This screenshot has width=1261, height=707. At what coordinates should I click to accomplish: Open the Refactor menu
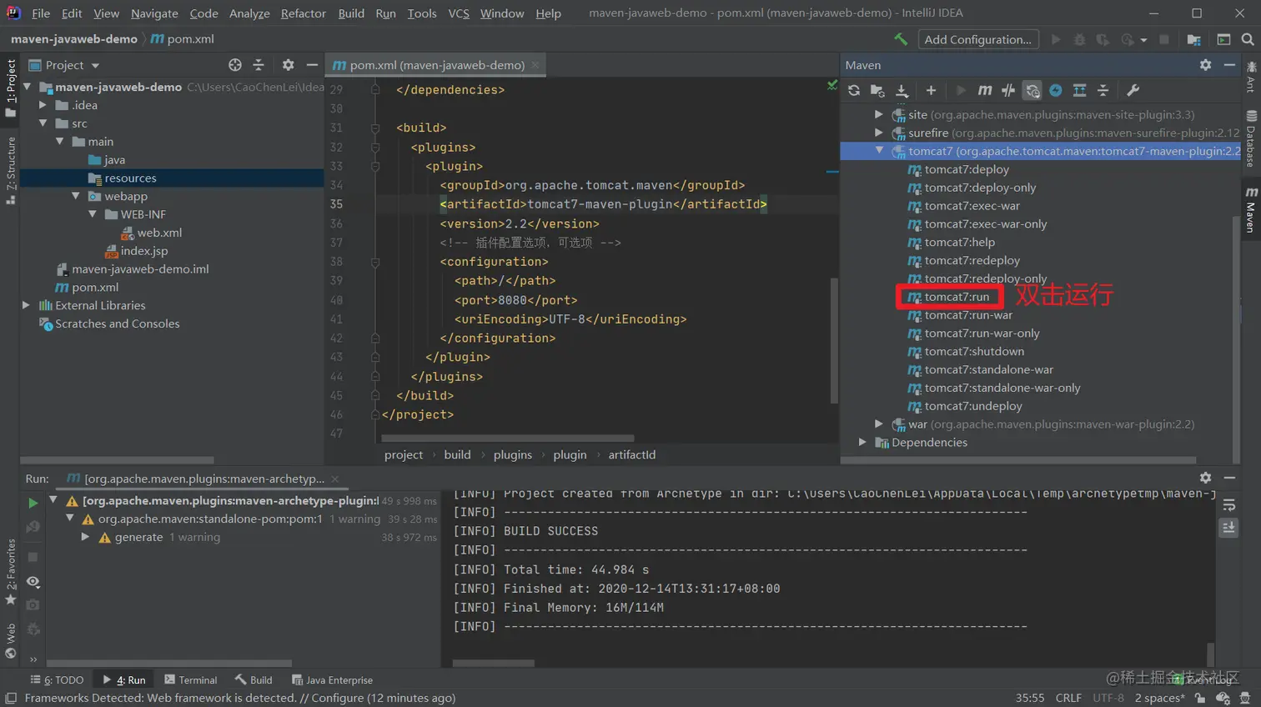coord(303,13)
